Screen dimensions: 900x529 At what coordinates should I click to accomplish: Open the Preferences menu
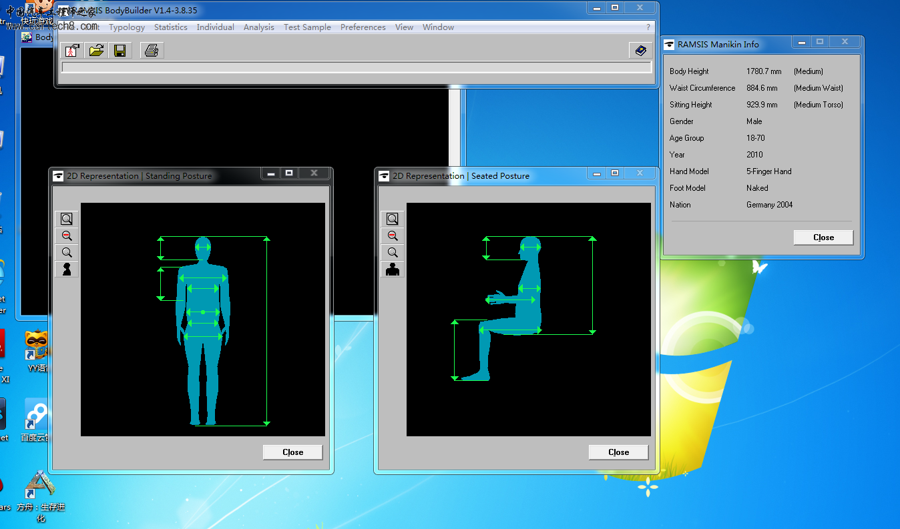pos(363,27)
